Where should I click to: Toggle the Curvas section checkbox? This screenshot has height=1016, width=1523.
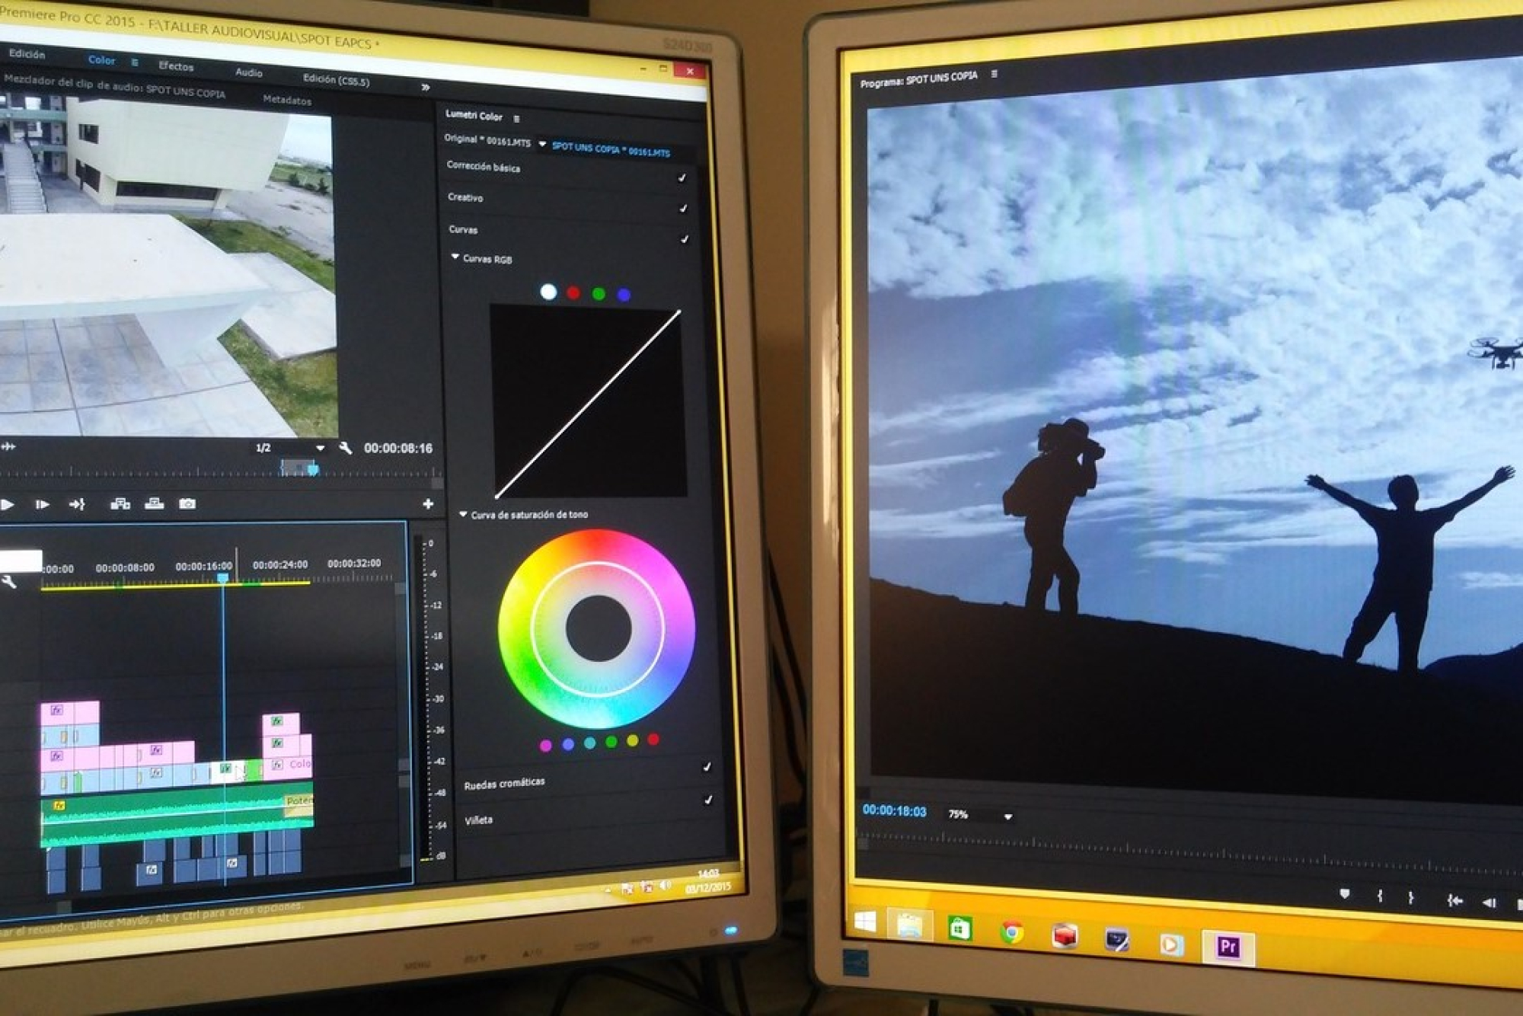(685, 239)
